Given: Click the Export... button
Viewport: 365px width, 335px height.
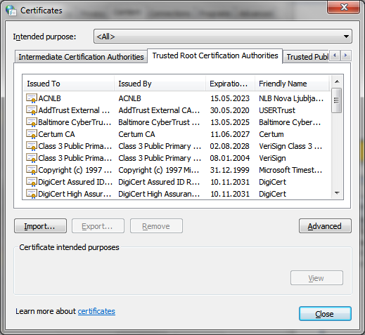Looking at the screenshot, I should [x=98, y=226].
